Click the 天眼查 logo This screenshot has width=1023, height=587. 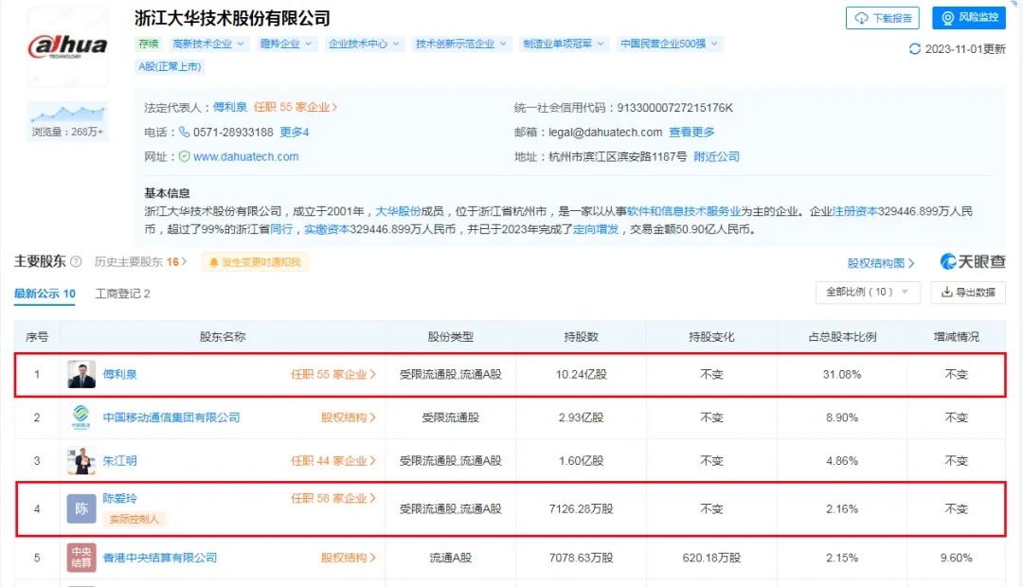pos(972,261)
